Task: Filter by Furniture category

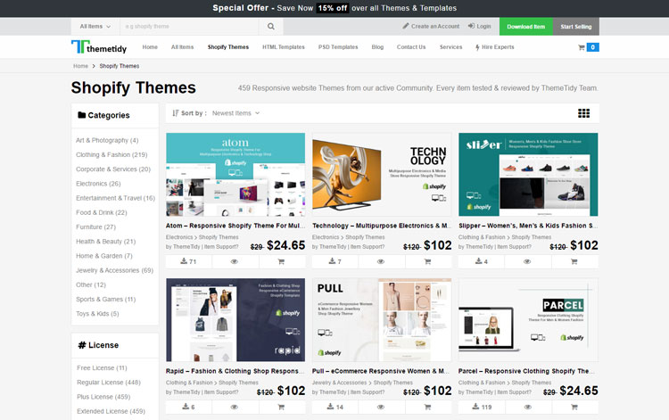Action: coord(95,227)
